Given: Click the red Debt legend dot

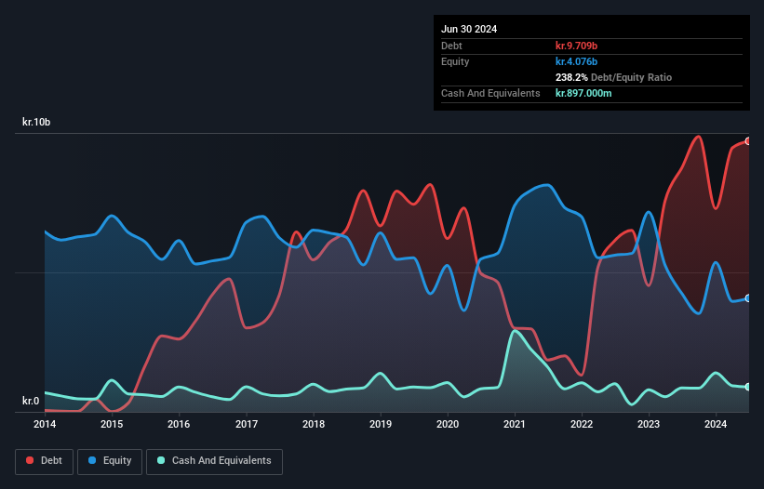Looking at the screenshot, I should tap(30, 460).
